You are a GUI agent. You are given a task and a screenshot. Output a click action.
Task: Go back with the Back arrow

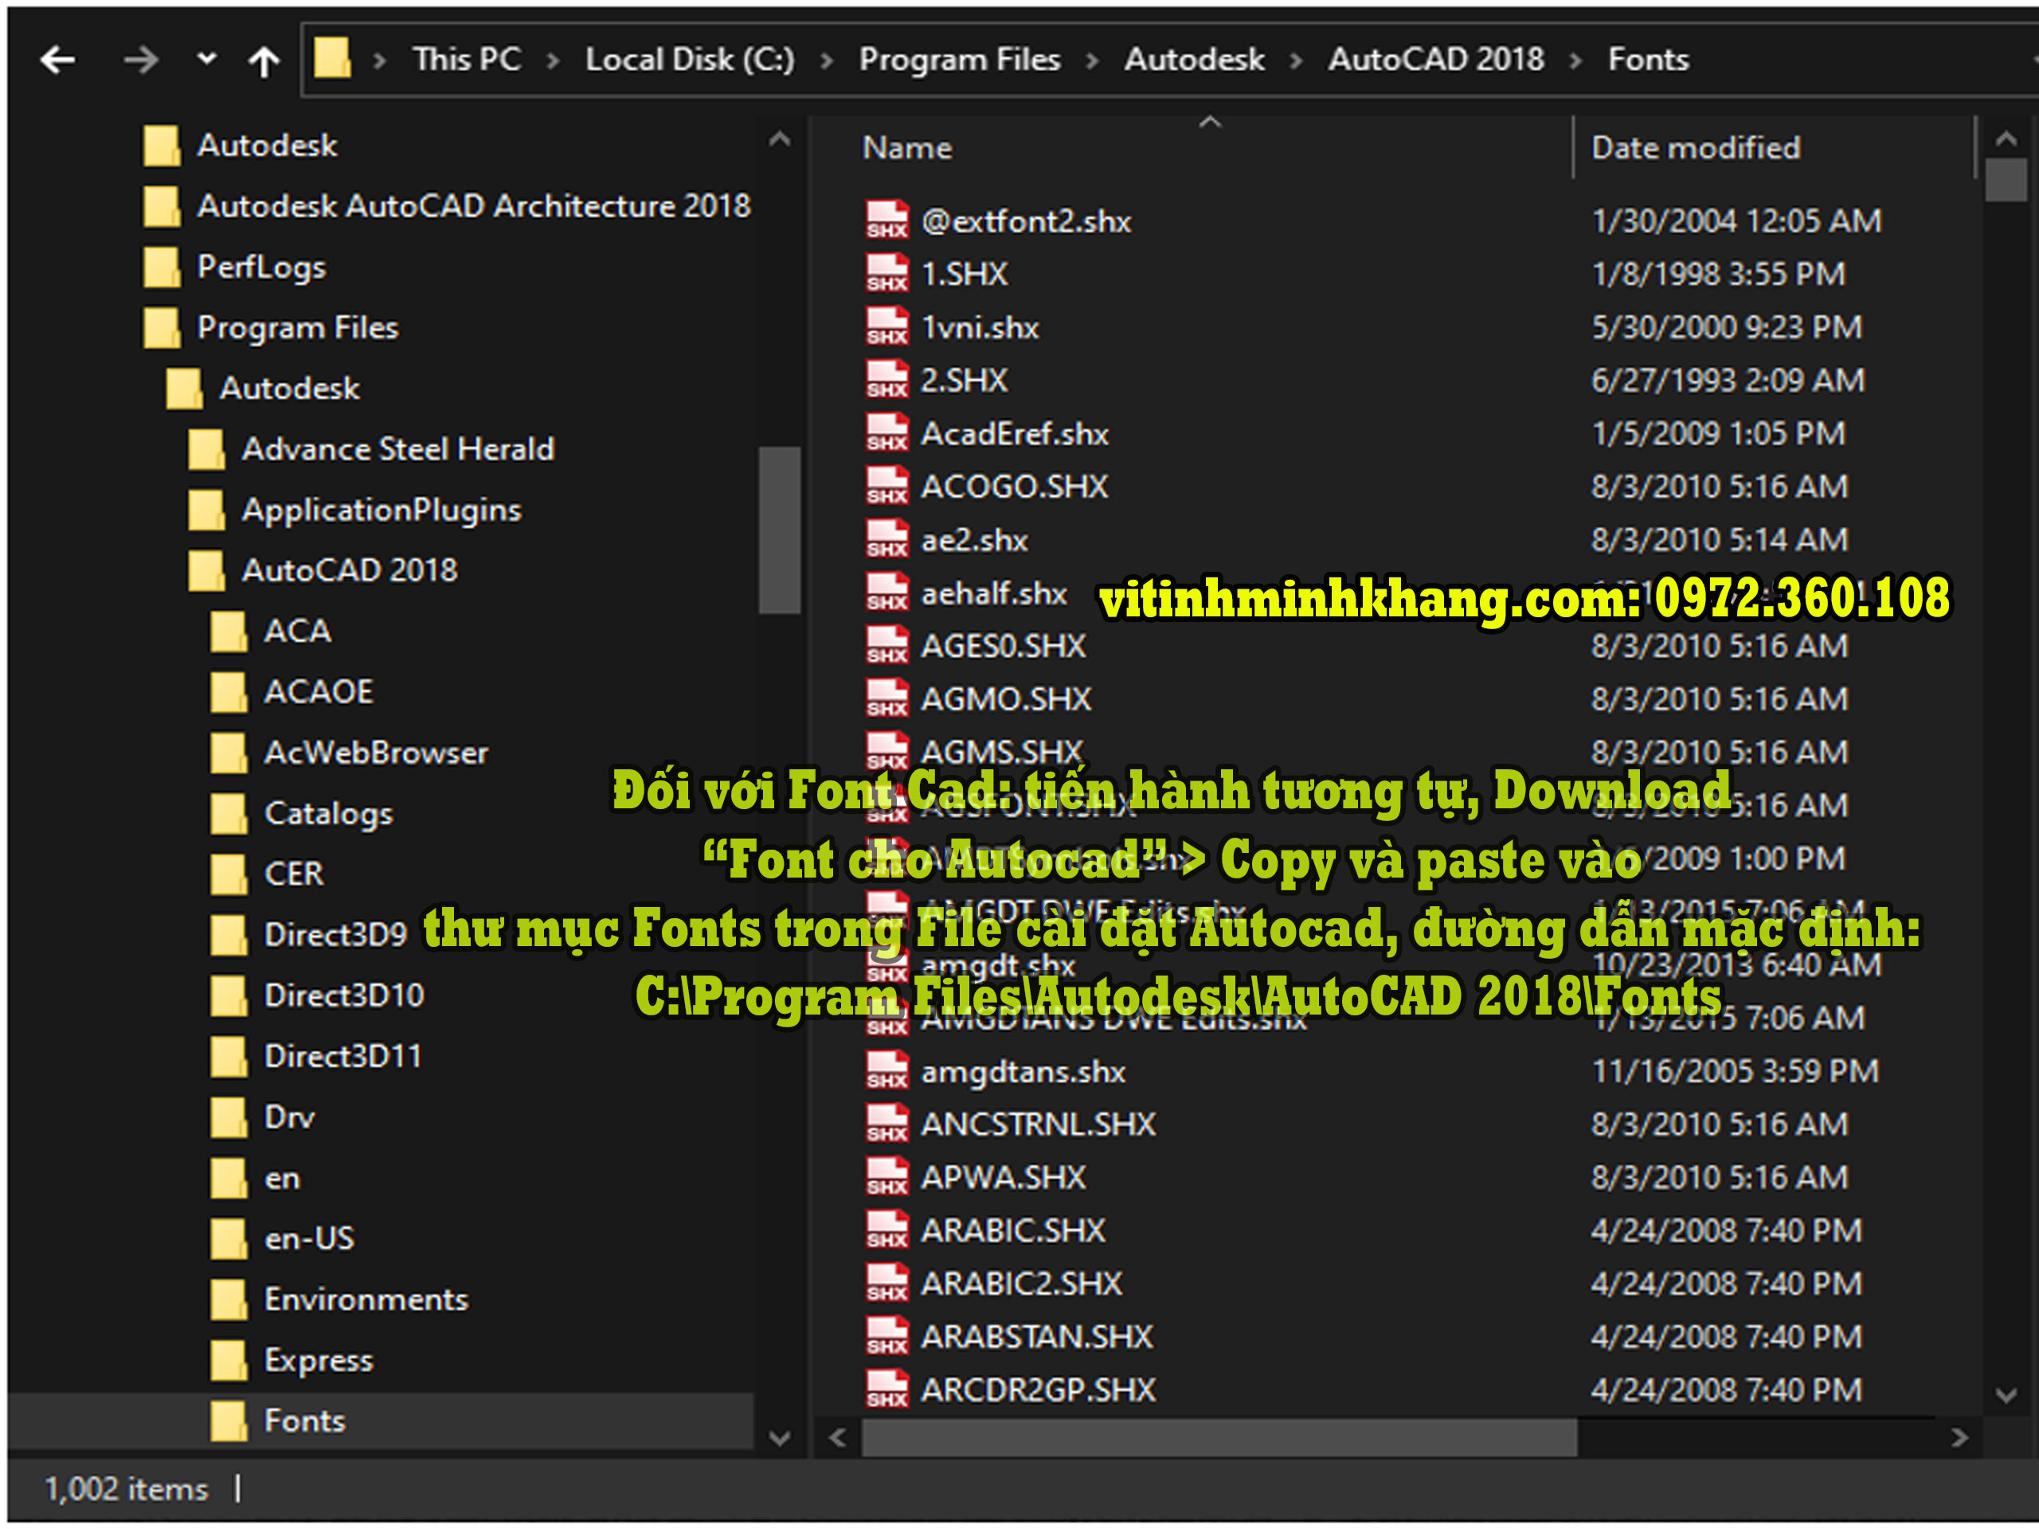coord(58,61)
